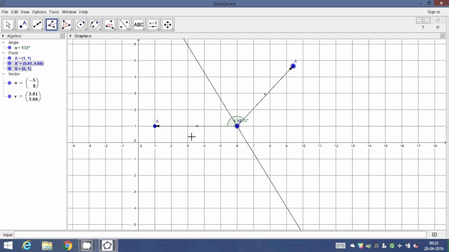Select the Move arrow tool
Screen dimensions: 449x252
[8, 24]
